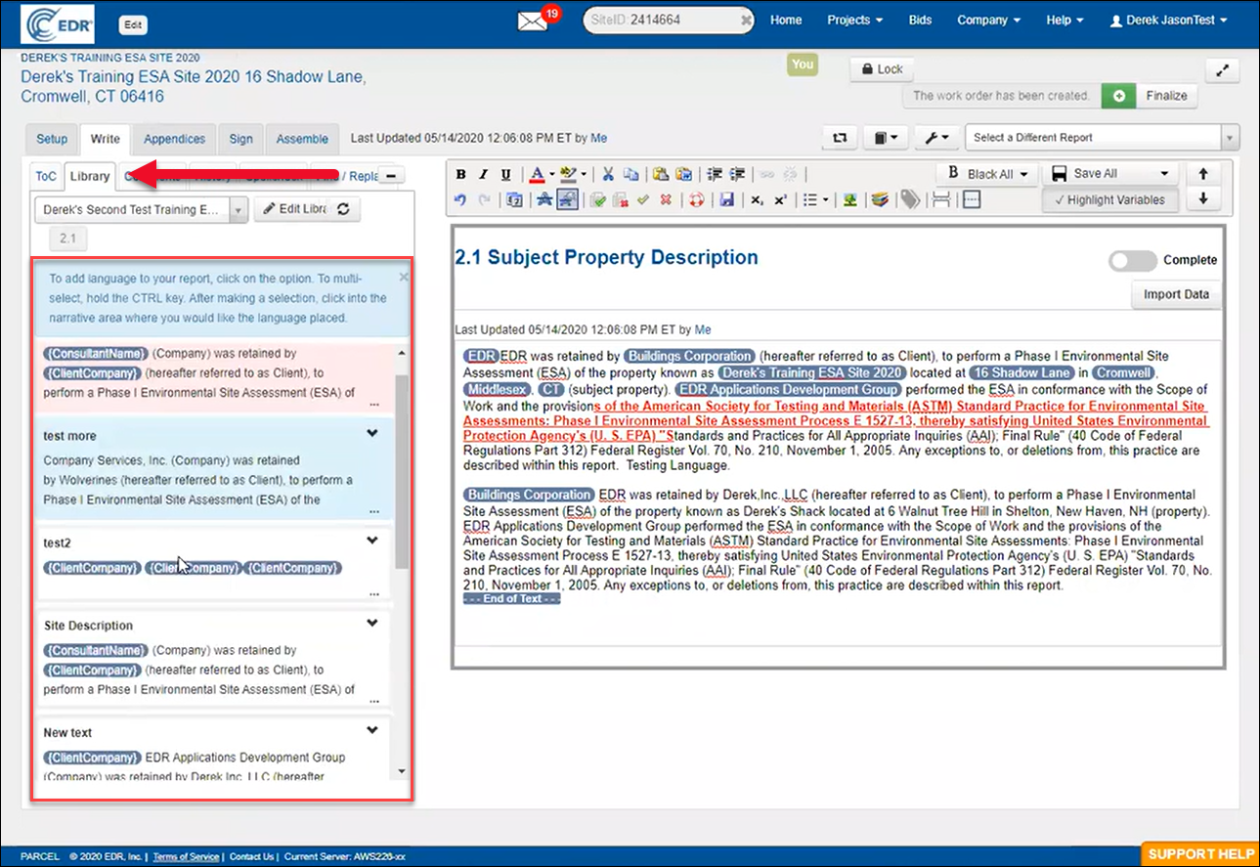Click the fullscreen expand arrows button
This screenshot has height=867, width=1260.
(1222, 70)
